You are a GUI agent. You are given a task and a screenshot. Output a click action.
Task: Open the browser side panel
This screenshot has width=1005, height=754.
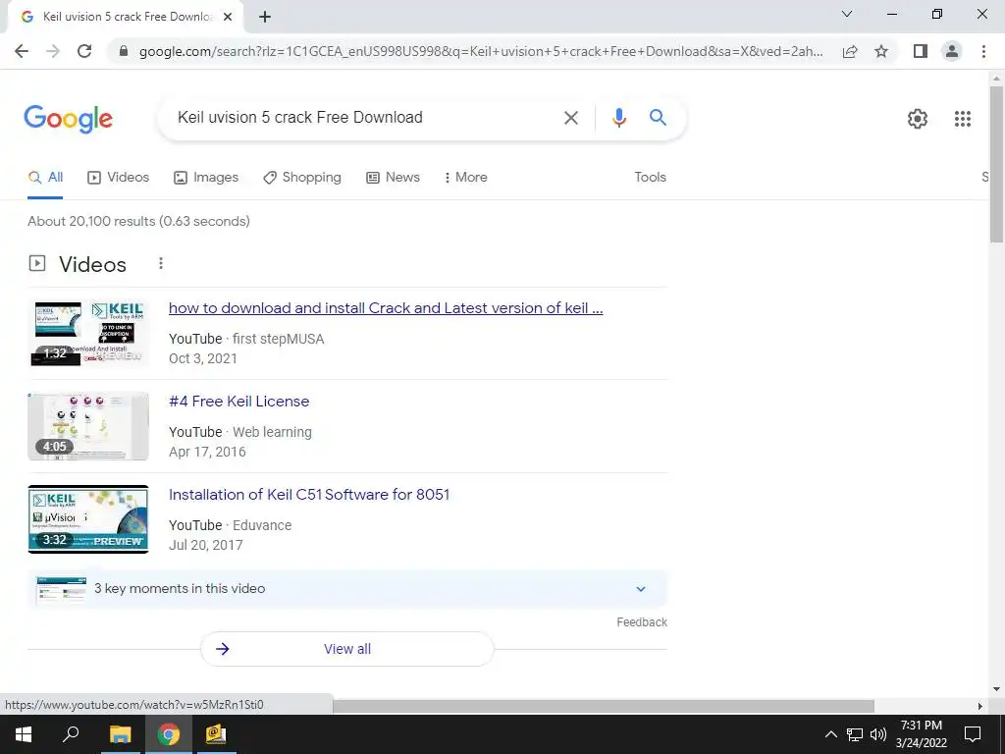(921, 51)
